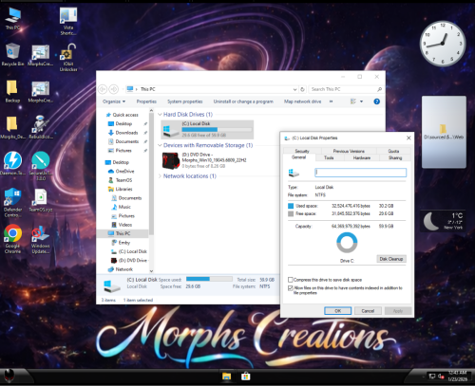Open the Organize dropdown menu
This screenshot has width=475, height=386.
pyautogui.click(x=114, y=101)
